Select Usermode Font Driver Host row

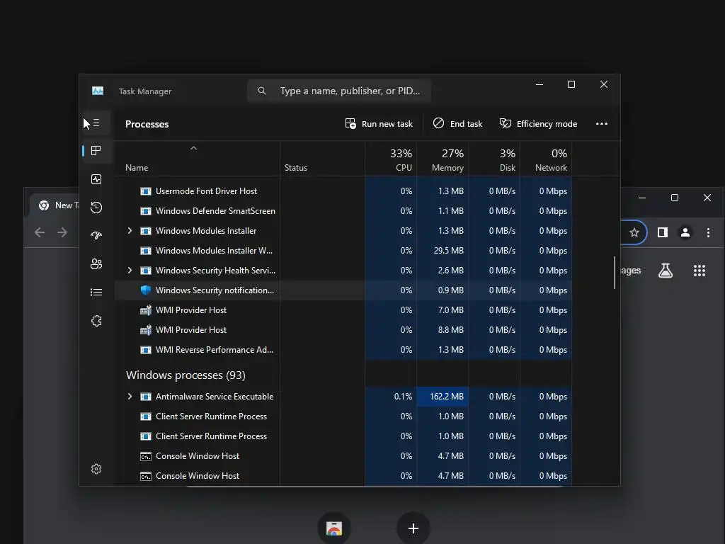coord(343,191)
